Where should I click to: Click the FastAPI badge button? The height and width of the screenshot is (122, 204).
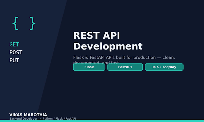pos(125,67)
